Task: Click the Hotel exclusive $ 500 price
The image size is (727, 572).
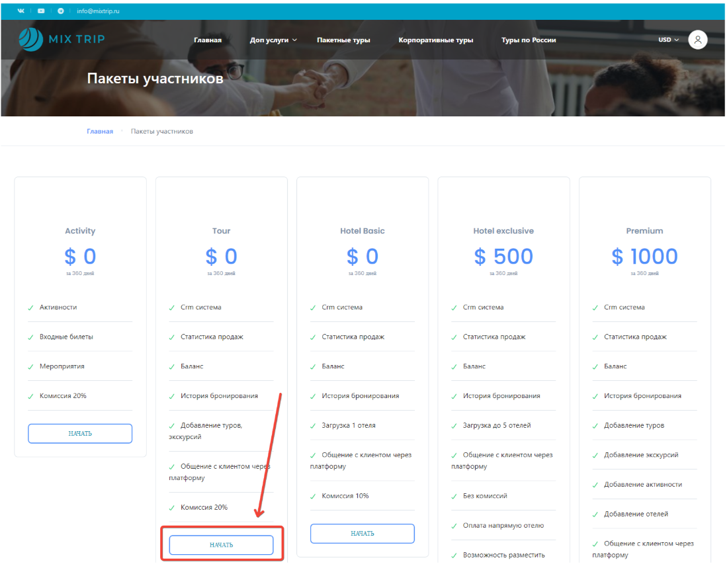Action: pos(503,257)
